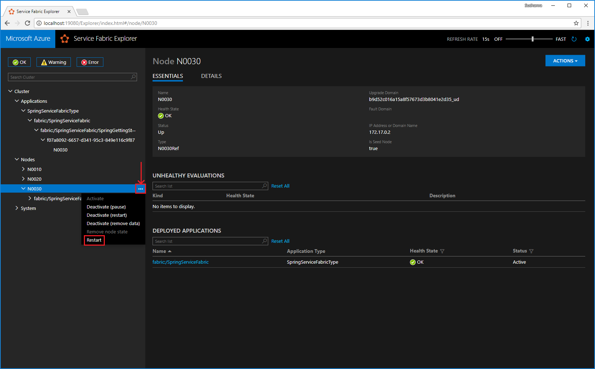595x369 pixels.
Task: Bookmark the page with the star icon
Action: point(576,23)
